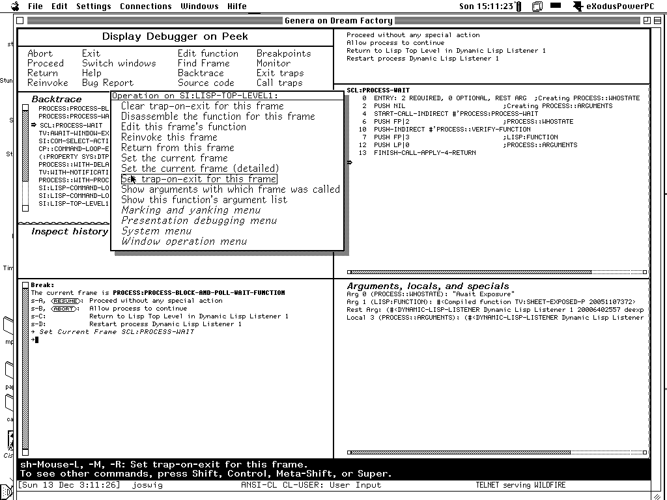Choose Disassemble the function for this frame

[218, 116]
